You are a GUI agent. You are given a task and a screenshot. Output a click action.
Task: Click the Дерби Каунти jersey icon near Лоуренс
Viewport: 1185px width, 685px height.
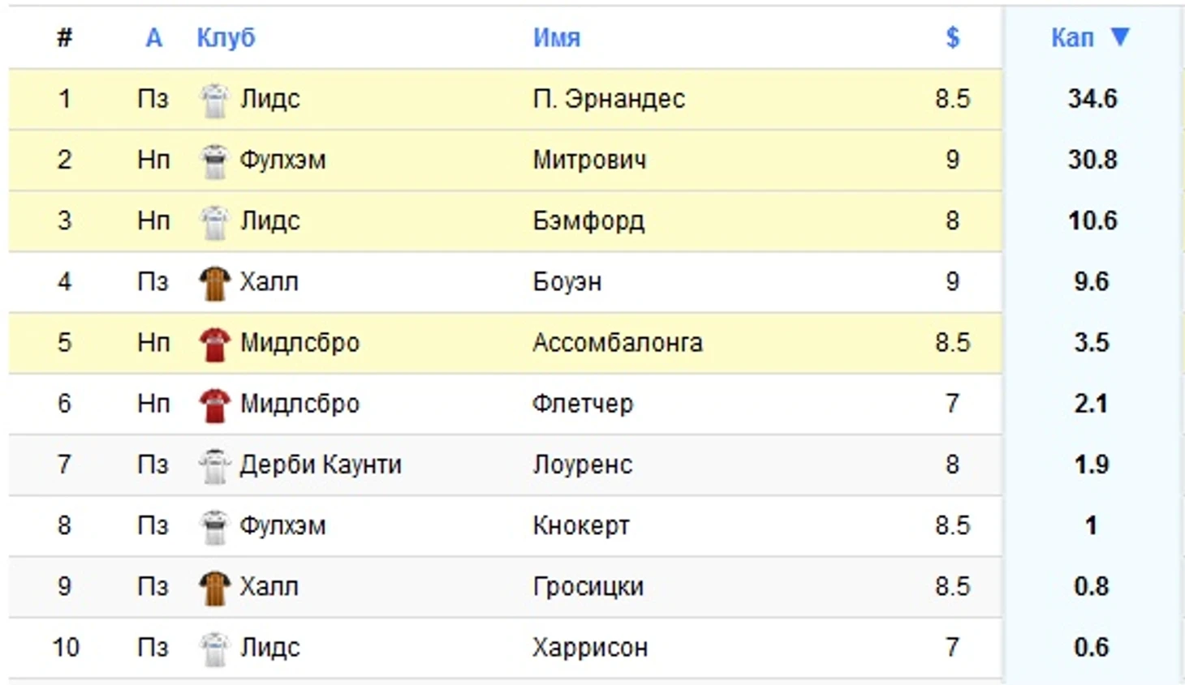pos(214,465)
